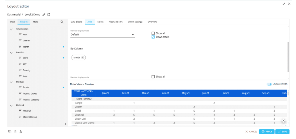Click the Area entity list icon
Screen dimensions: 296x139
(20, 76)
